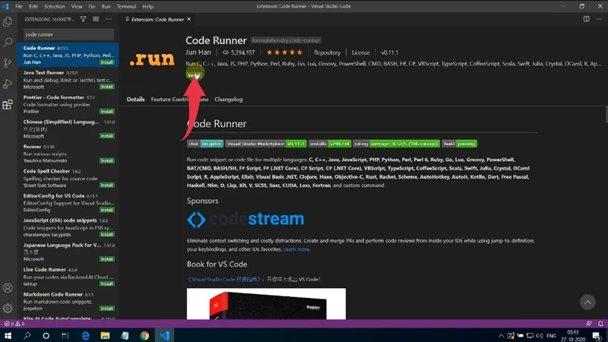Open the extensions panel more actions menu
The height and width of the screenshot is (342, 608).
(109, 19)
